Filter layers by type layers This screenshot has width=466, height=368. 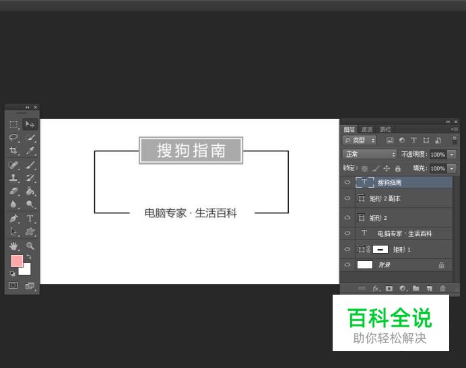(413, 140)
